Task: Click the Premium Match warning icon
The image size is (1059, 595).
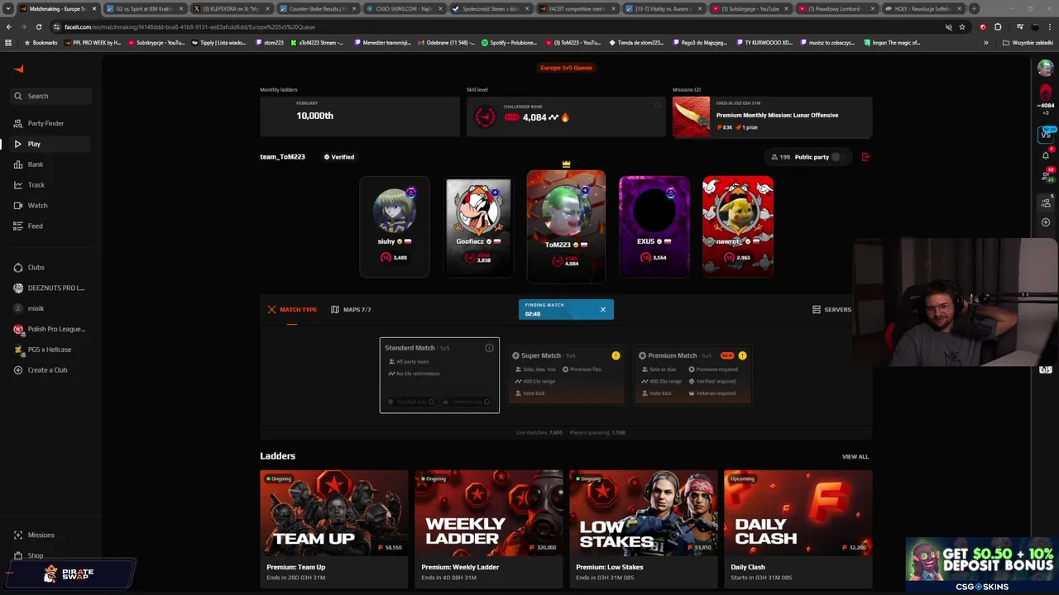Action: [742, 355]
